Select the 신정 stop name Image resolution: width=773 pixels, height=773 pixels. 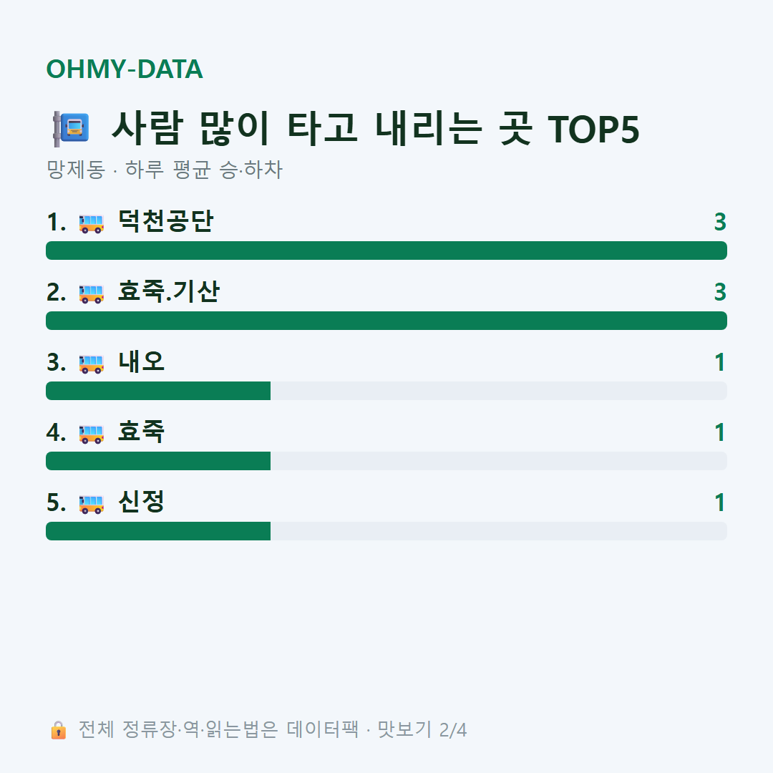141,501
